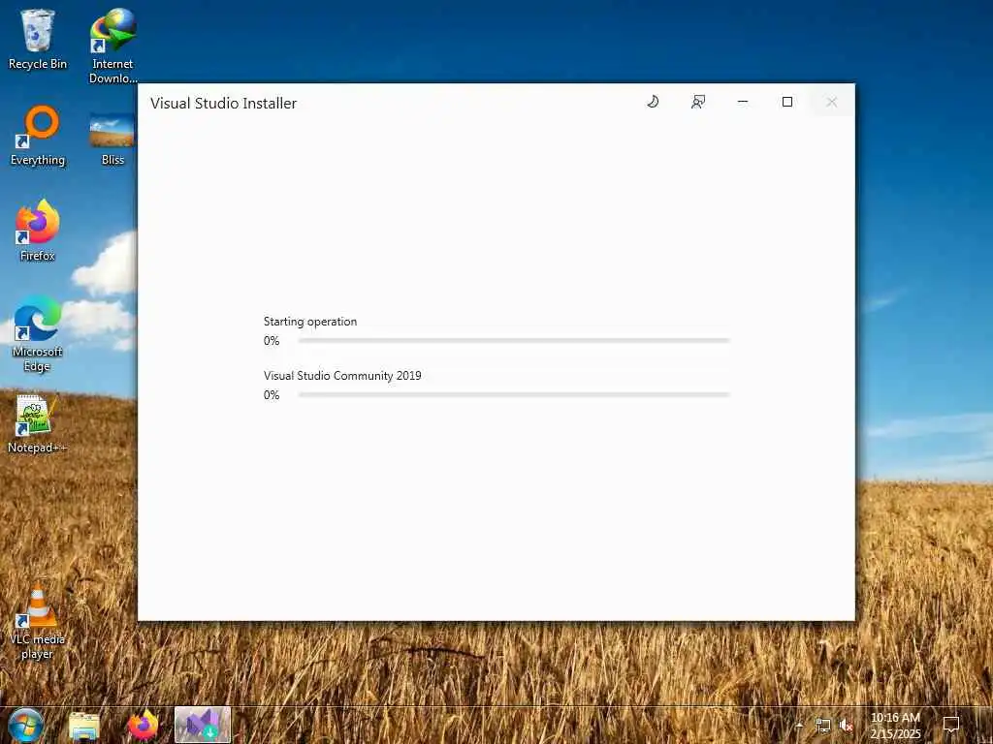Click the Starting operation progress bar
993x744 pixels.
[514, 340]
